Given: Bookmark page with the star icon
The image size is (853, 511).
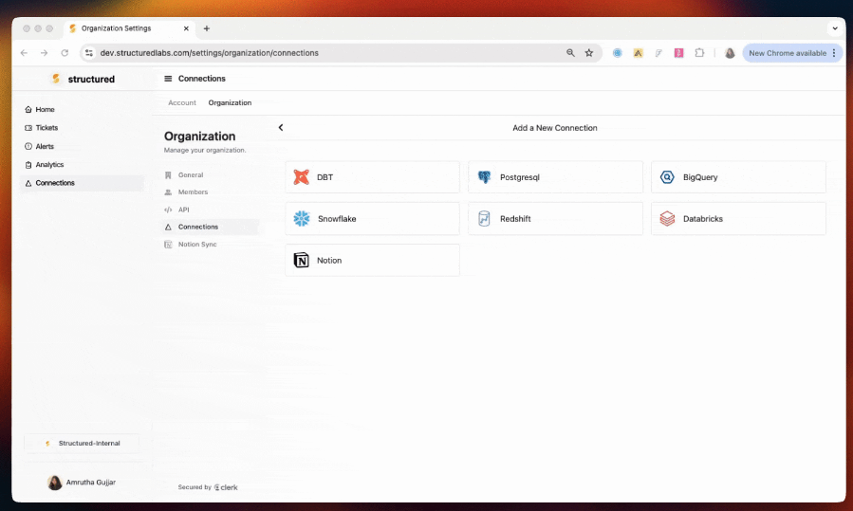Looking at the screenshot, I should pyautogui.click(x=589, y=53).
